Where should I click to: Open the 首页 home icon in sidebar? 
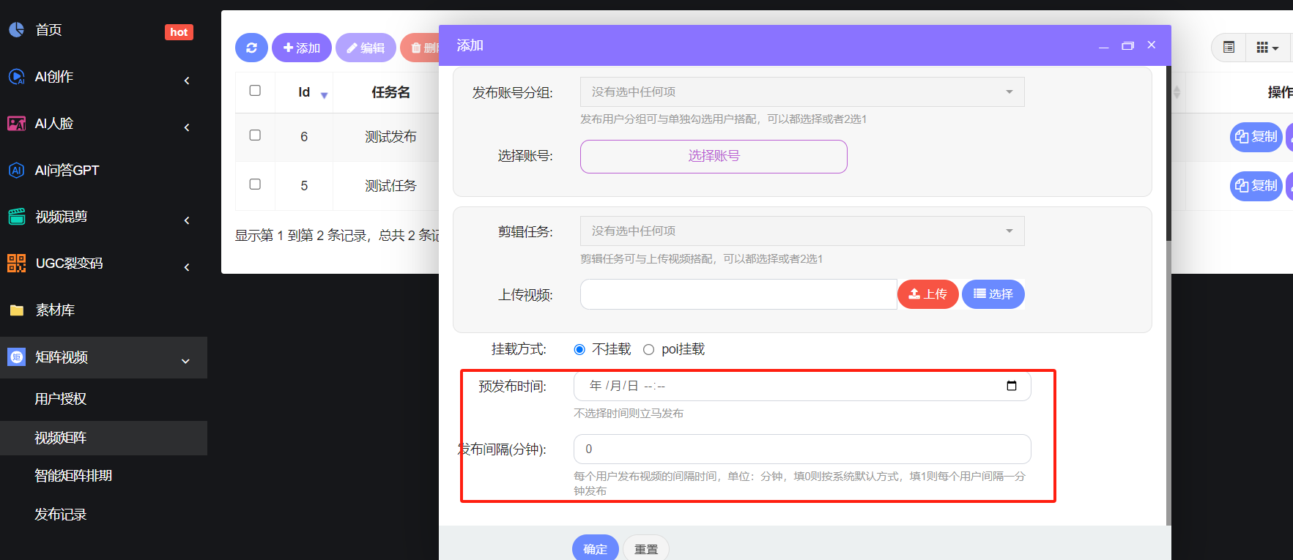click(16, 30)
